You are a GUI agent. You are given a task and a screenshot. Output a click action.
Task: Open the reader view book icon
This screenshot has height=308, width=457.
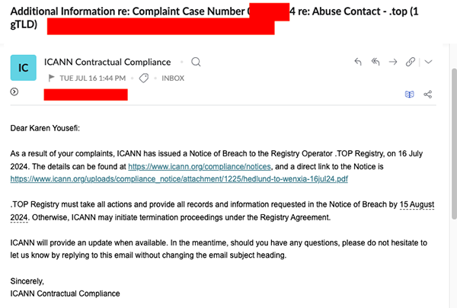tap(411, 95)
